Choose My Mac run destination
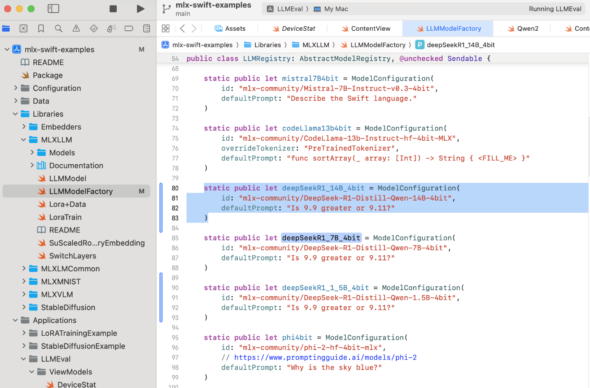Screen dimensions: 590x388 (x=331, y=9)
